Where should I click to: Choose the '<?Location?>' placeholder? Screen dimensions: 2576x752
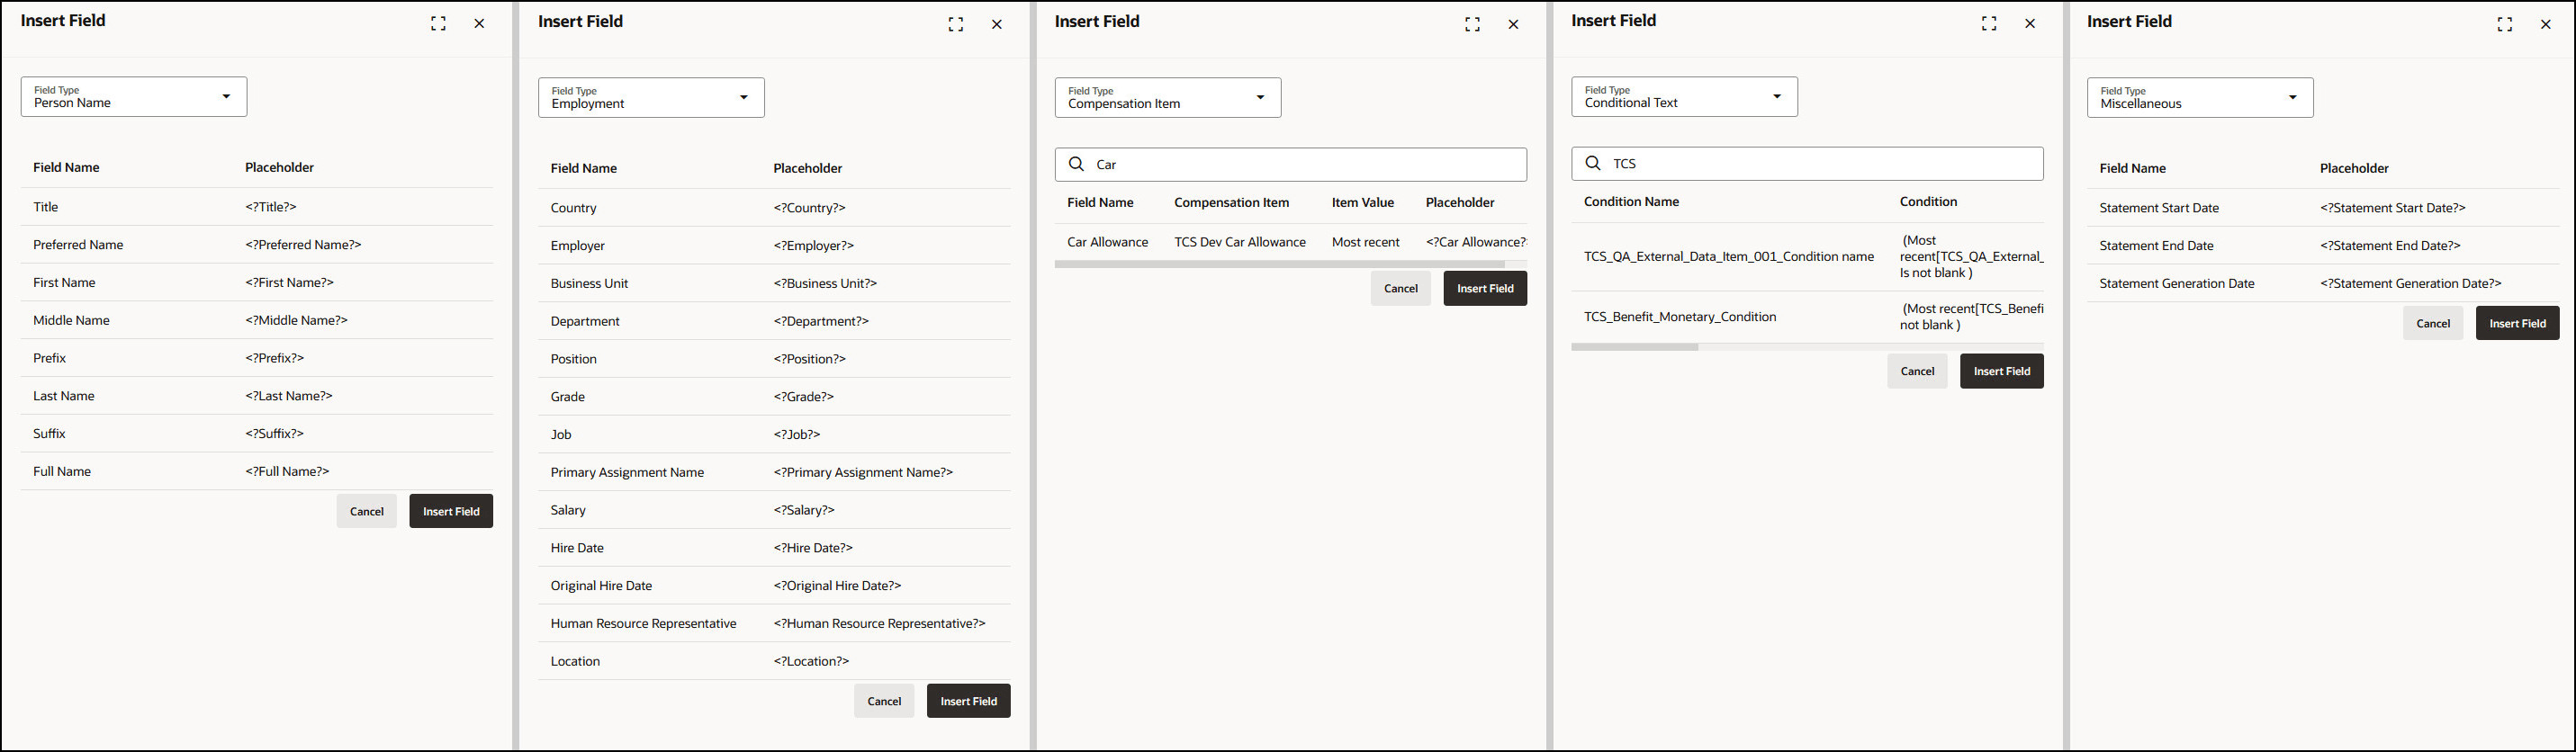tap(811, 662)
